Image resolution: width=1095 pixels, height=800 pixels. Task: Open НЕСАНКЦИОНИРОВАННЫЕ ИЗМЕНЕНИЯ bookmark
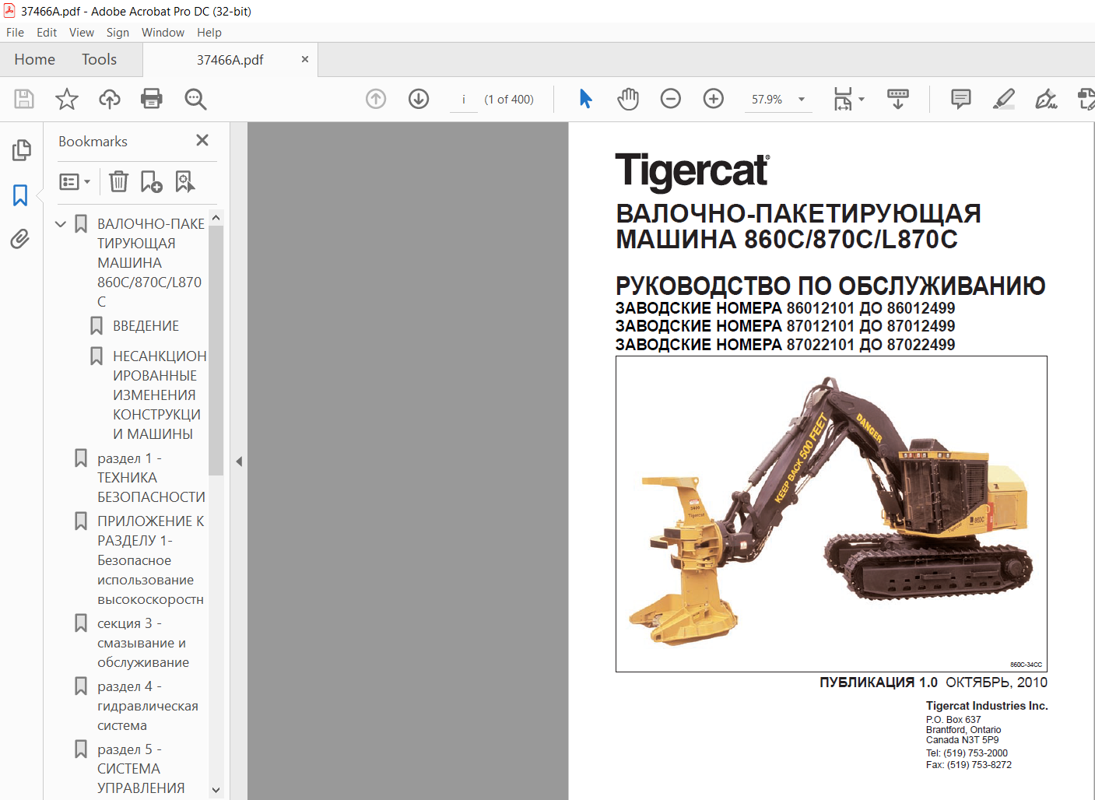[160, 395]
